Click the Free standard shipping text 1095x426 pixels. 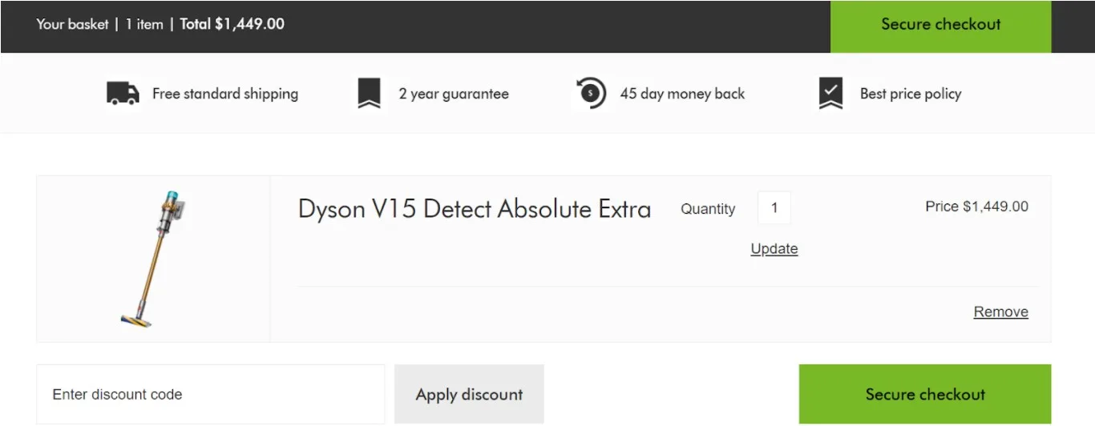point(225,94)
